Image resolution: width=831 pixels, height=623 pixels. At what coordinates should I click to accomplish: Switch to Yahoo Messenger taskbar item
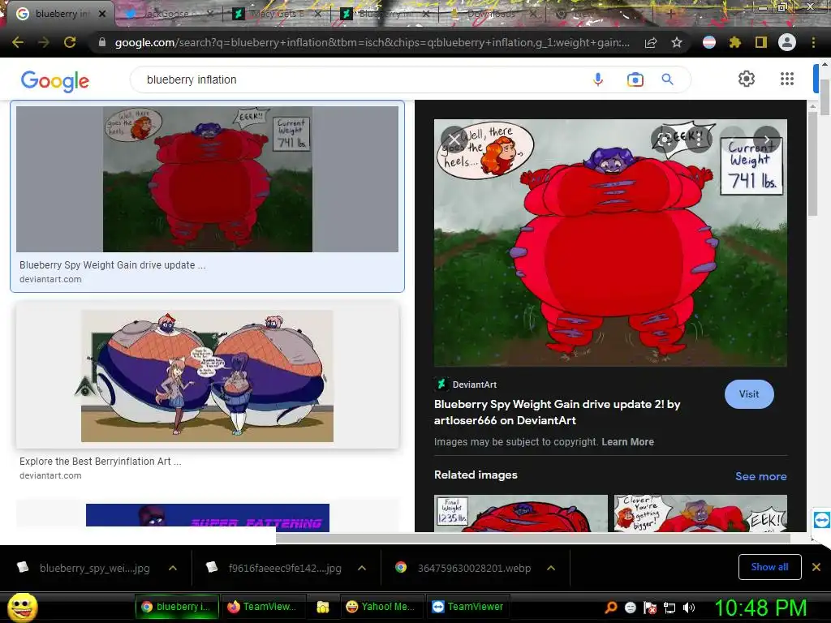[380, 607]
